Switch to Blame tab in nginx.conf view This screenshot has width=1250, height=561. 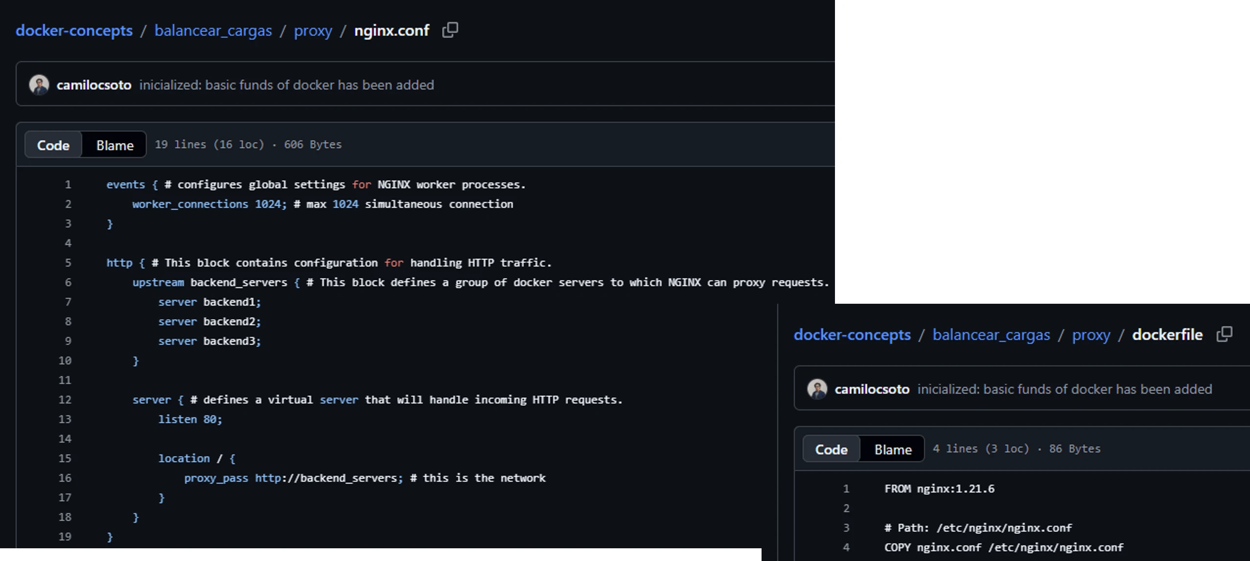point(115,145)
